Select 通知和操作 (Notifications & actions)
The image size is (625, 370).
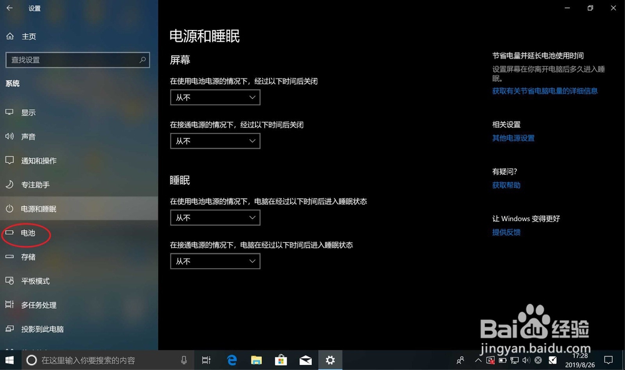click(36, 160)
